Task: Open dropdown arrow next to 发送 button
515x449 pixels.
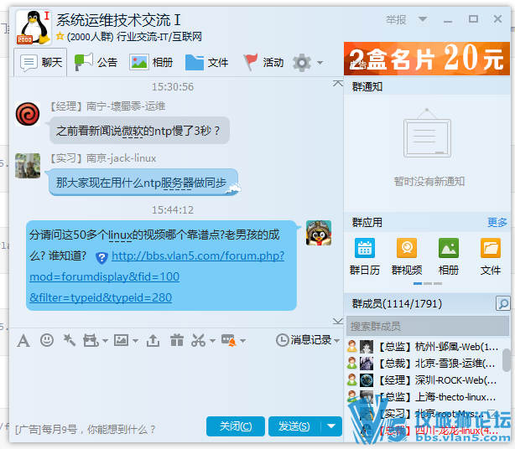Action: click(x=332, y=426)
